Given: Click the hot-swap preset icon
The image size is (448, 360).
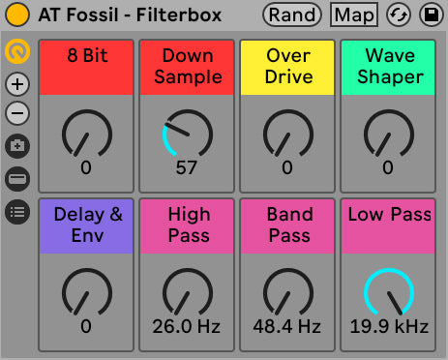Looking at the screenshot, I should pyautogui.click(x=399, y=15).
